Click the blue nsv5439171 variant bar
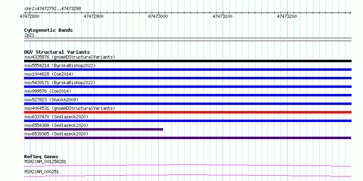363x181 pixels. coord(188,87)
